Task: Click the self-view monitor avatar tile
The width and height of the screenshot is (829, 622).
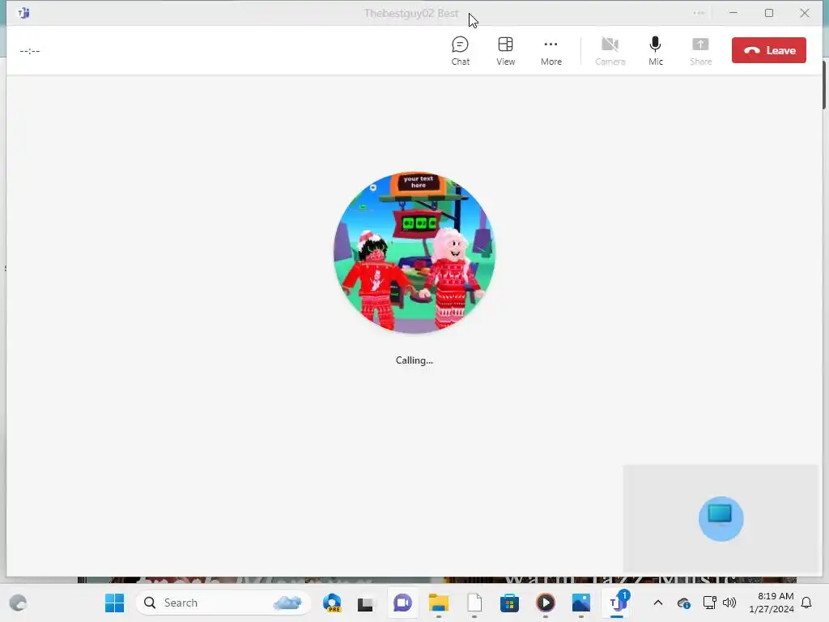Action: (721, 519)
